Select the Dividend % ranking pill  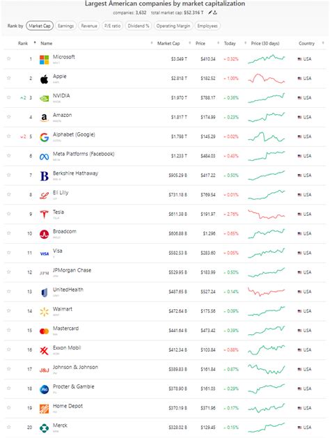point(139,26)
